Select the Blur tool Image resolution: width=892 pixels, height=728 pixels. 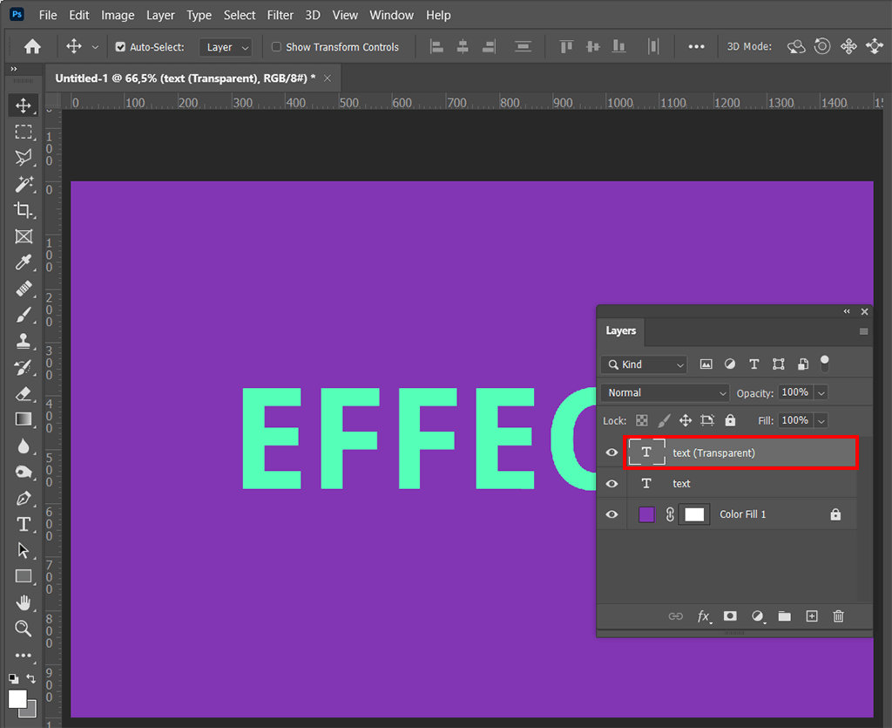pos(24,446)
